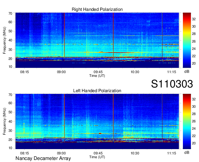Click the "30" frequency tick on the top plot
This screenshot has width=199, height=162.
pyautogui.click(x=10, y=50)
